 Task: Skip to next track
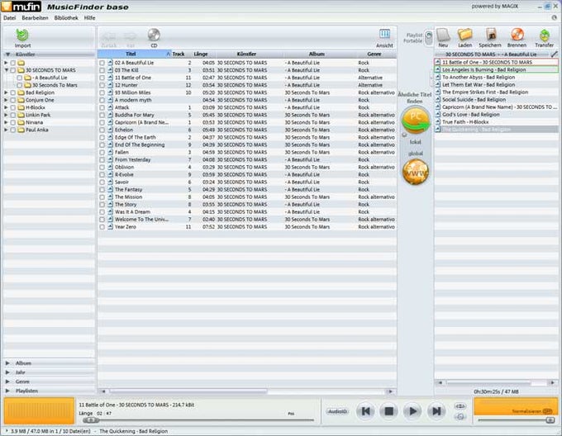tap(436, 411)
